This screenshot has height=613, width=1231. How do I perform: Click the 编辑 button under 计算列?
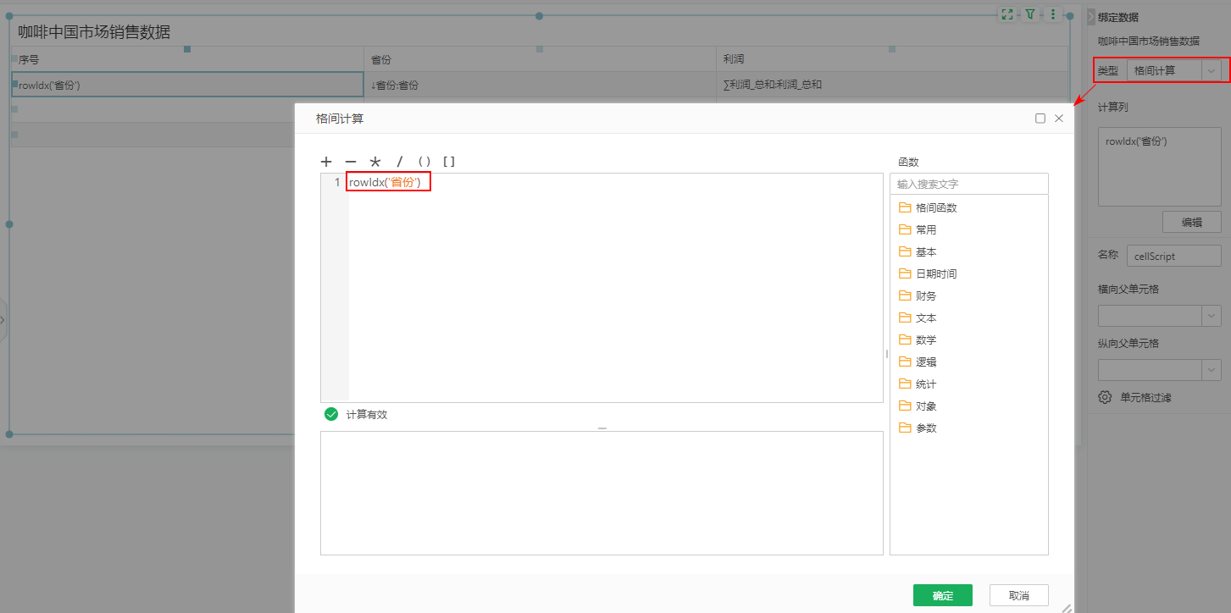coord(1192,222)
